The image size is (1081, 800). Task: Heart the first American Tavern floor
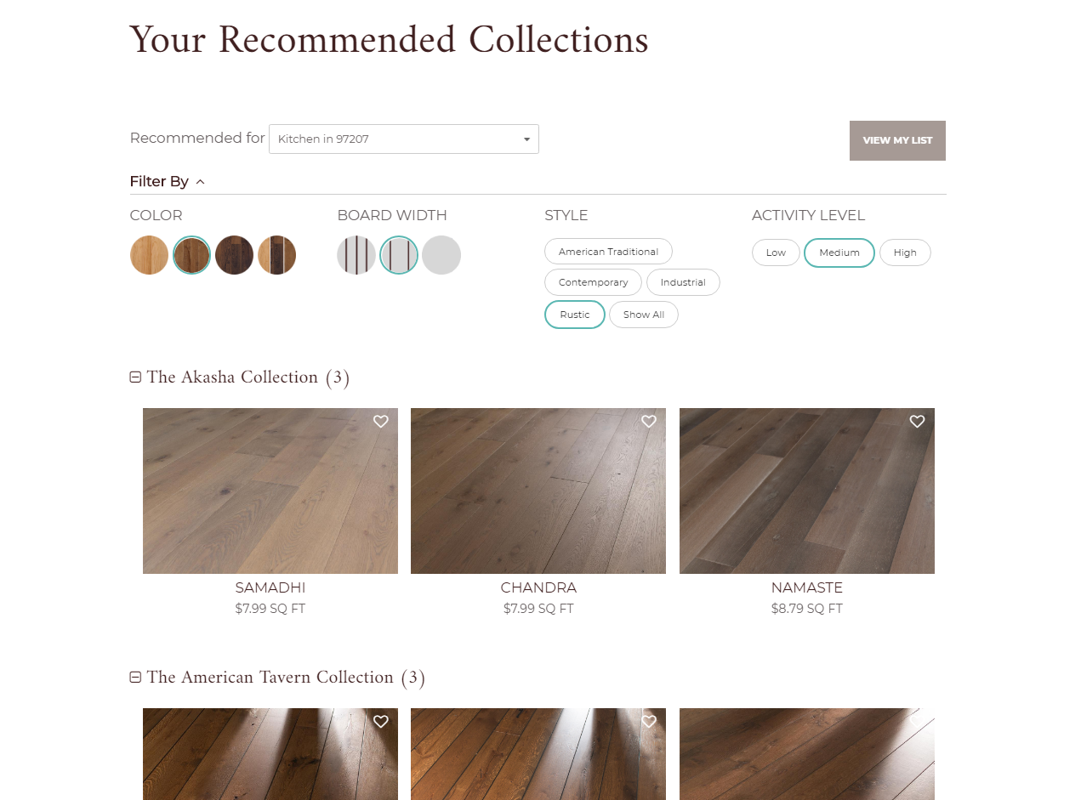[381, 722]
